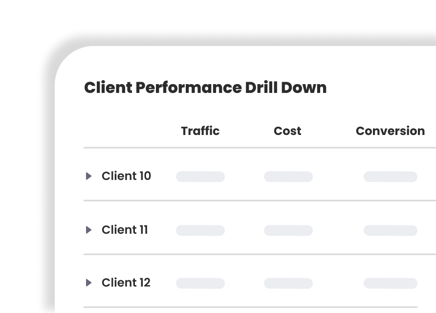
Task: Click Client 11 Traffic value placeholder
Action: [x=200, y=230]
